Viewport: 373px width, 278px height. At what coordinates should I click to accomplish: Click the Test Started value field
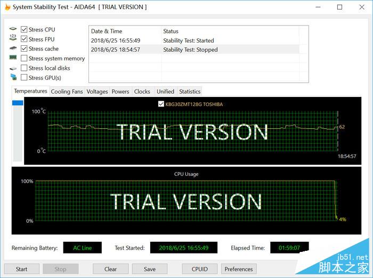(x=184, y=248)
